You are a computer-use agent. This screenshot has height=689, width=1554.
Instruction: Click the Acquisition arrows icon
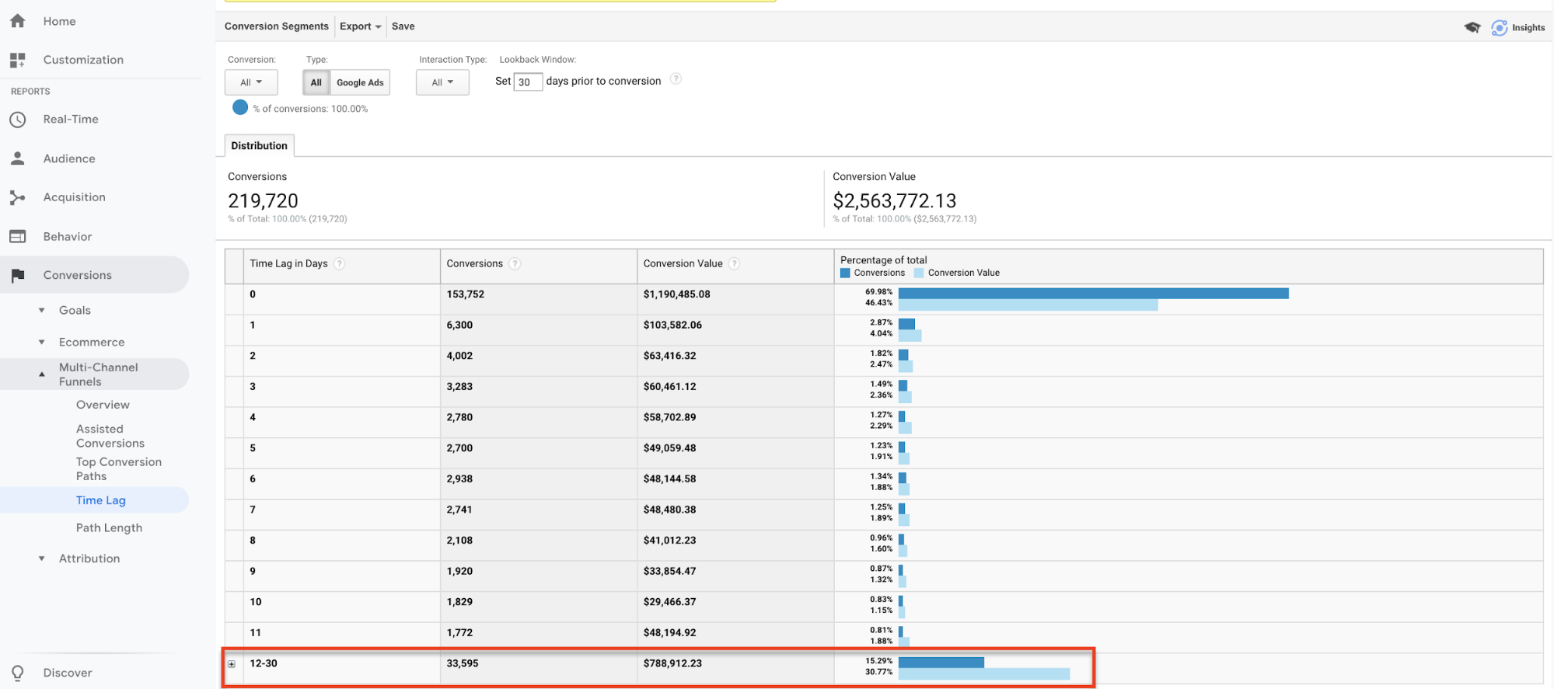(x=18, y=197)
